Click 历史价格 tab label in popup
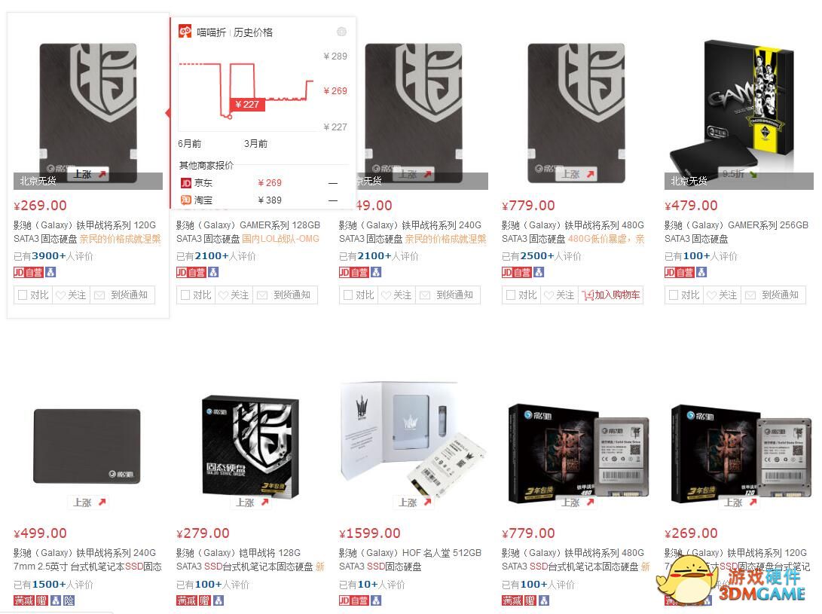Viewport: 822px width, 614px height. pyautogui.click(x=253, y=32)
